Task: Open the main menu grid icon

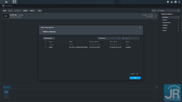Action: tap(6, 2)
